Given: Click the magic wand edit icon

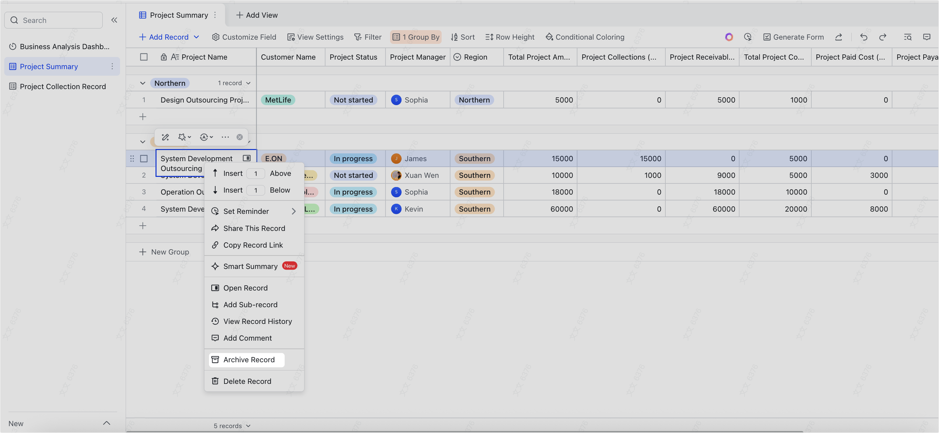Looking at the screenshot, I should [x=165, y=137].
